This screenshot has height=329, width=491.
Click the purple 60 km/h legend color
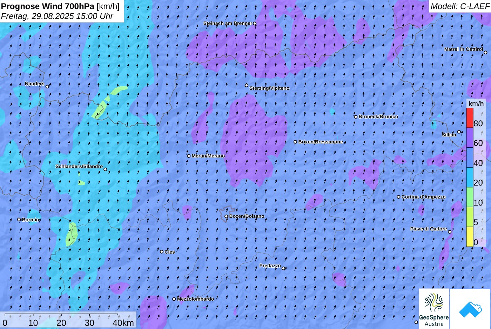470,137
